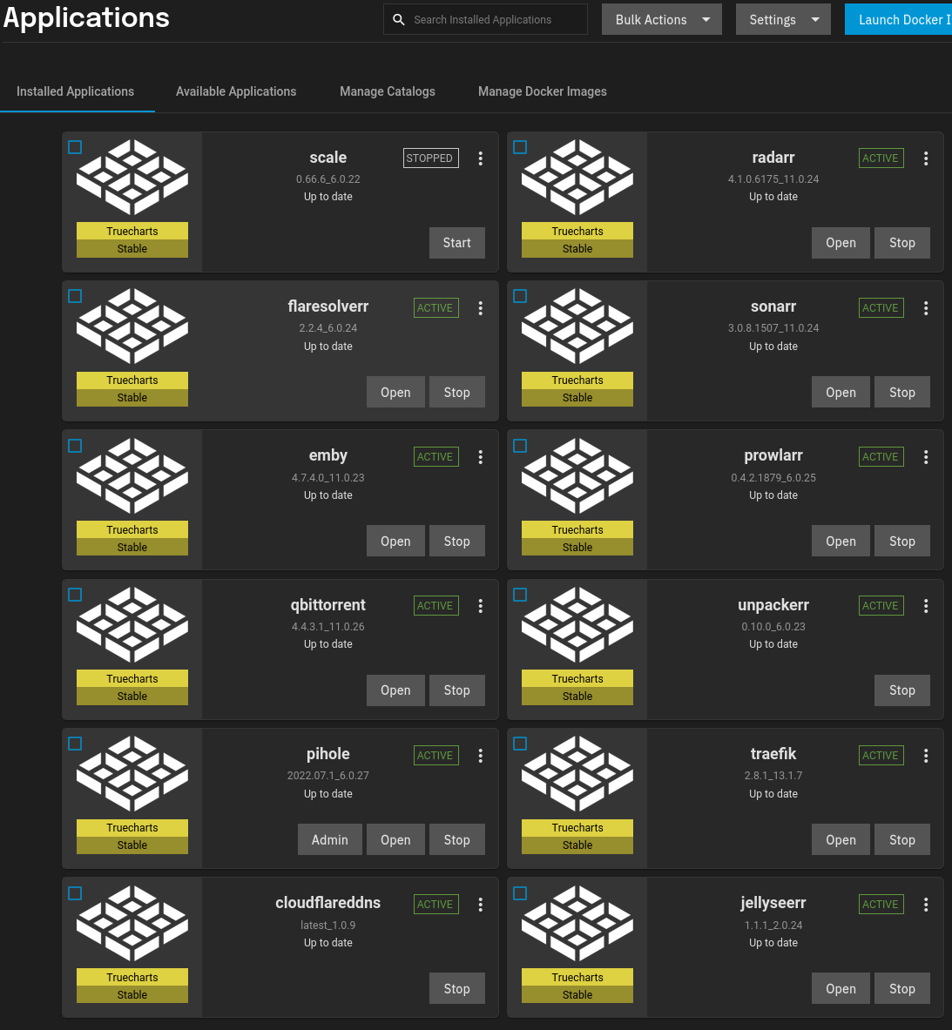Image resolution: width=952 pixels, height=1030 pixels.
Task: Select the unpackerr application checkbox
Action: [x=520, y=595]
